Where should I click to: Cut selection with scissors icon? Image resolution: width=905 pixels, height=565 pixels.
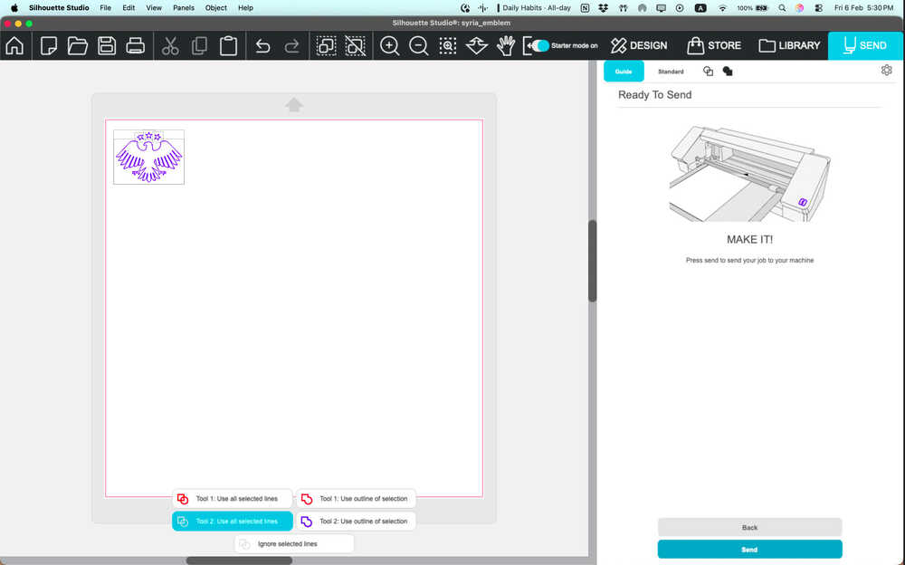[170, 45]
